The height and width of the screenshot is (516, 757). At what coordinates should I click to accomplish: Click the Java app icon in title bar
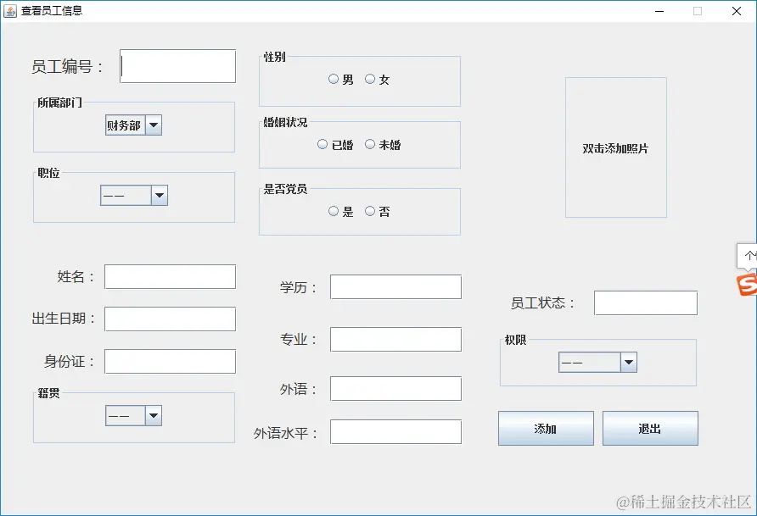pyautogui.click(x=12, y=11)
